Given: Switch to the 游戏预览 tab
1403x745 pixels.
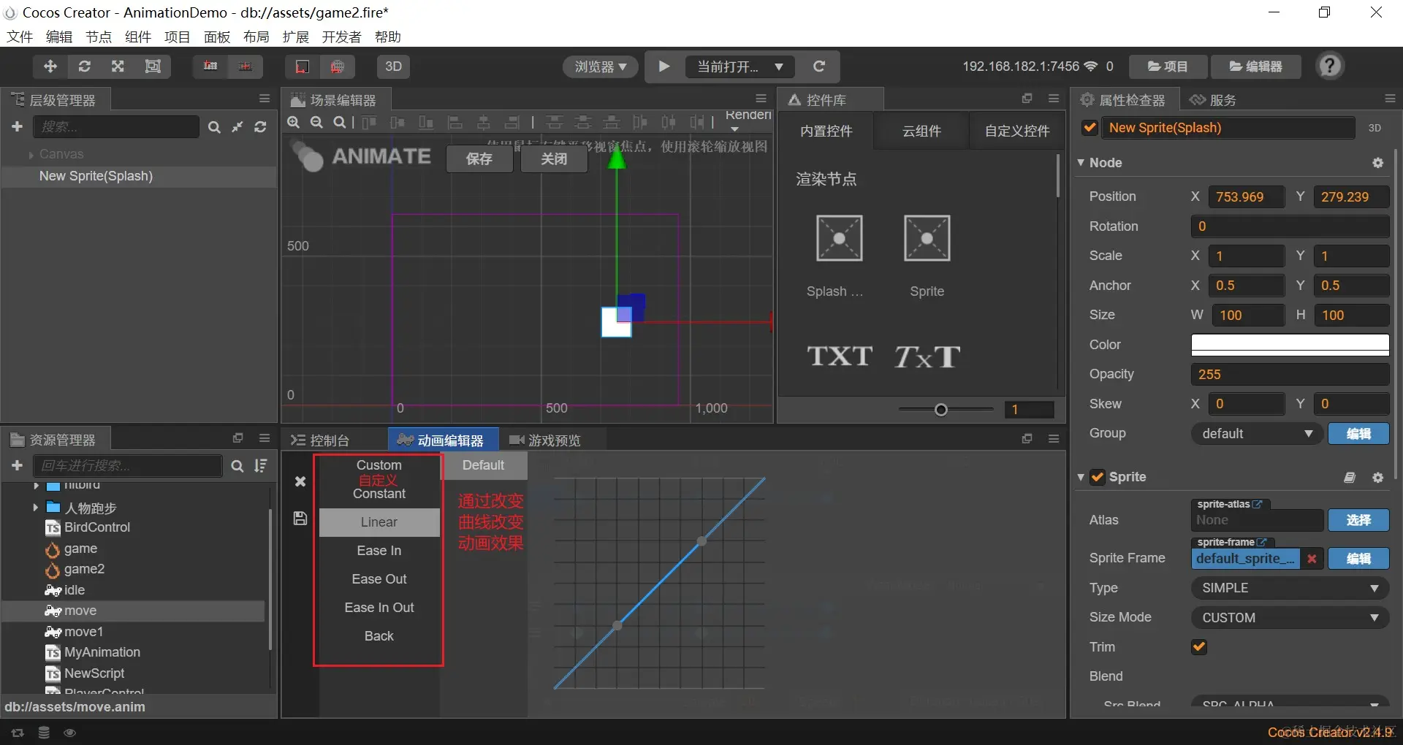Looking at the screenshot, I should pyautogui.click(x=545, y=440).
